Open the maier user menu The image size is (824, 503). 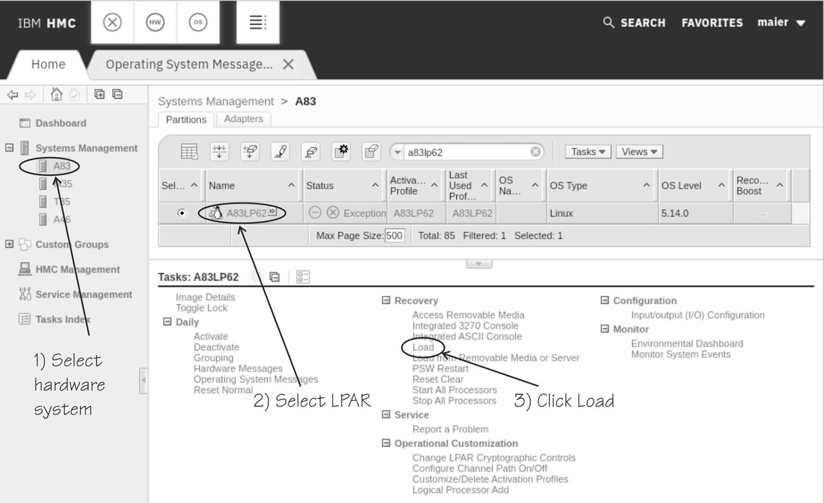782,23
